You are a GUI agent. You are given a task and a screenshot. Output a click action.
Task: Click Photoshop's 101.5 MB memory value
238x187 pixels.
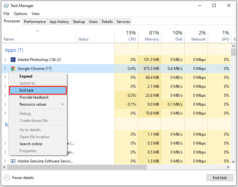click(x=151, y=60)
